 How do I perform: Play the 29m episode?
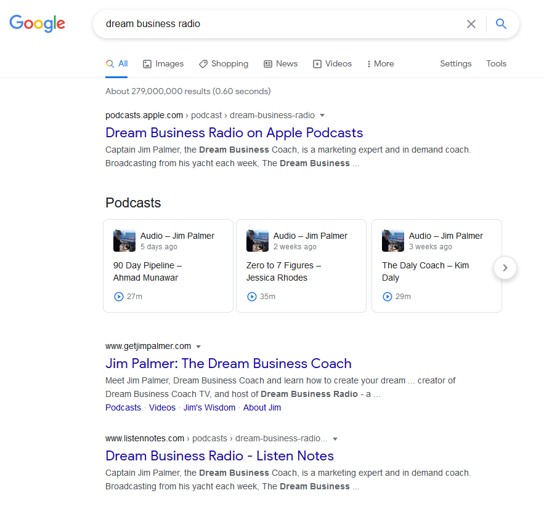pos(387,297)
